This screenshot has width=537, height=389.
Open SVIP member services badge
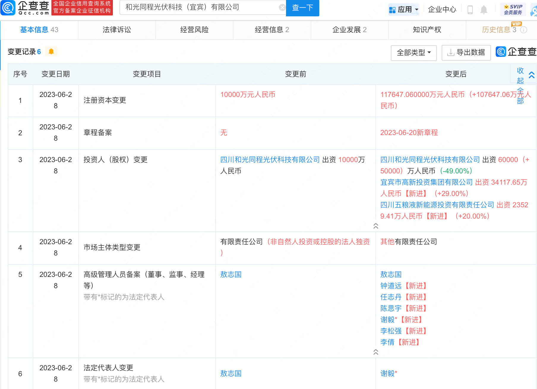pos(513,10)
